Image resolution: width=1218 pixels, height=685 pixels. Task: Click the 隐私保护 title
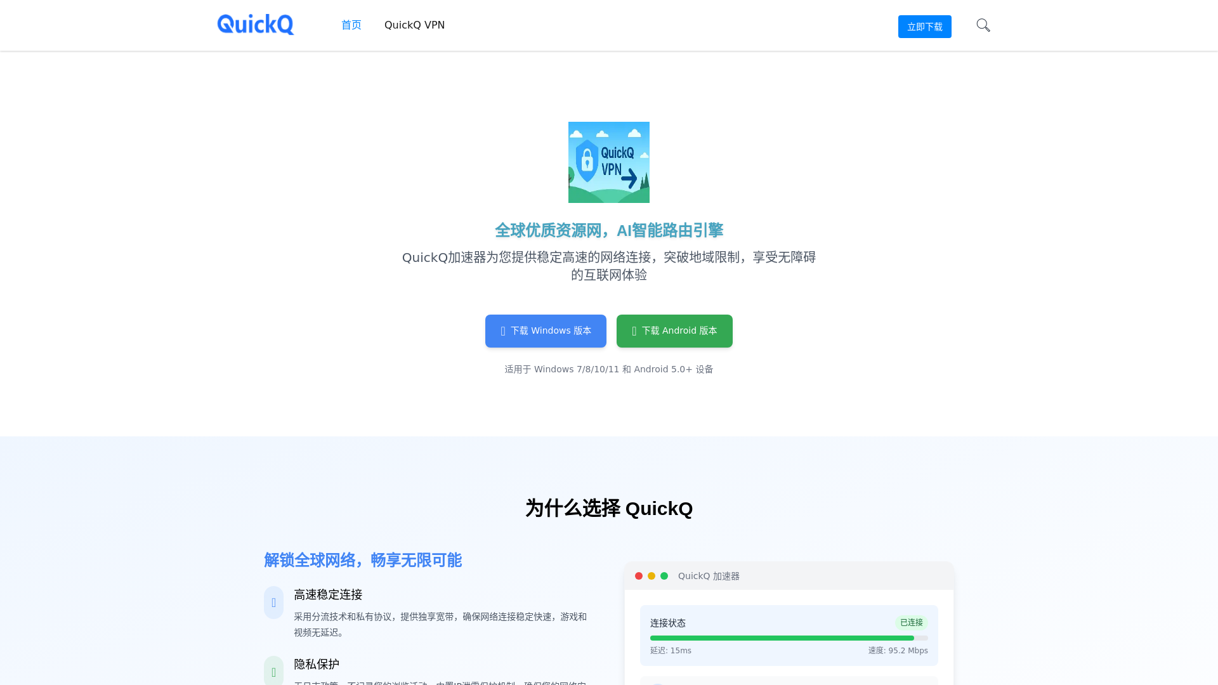[x=317, y=664]
